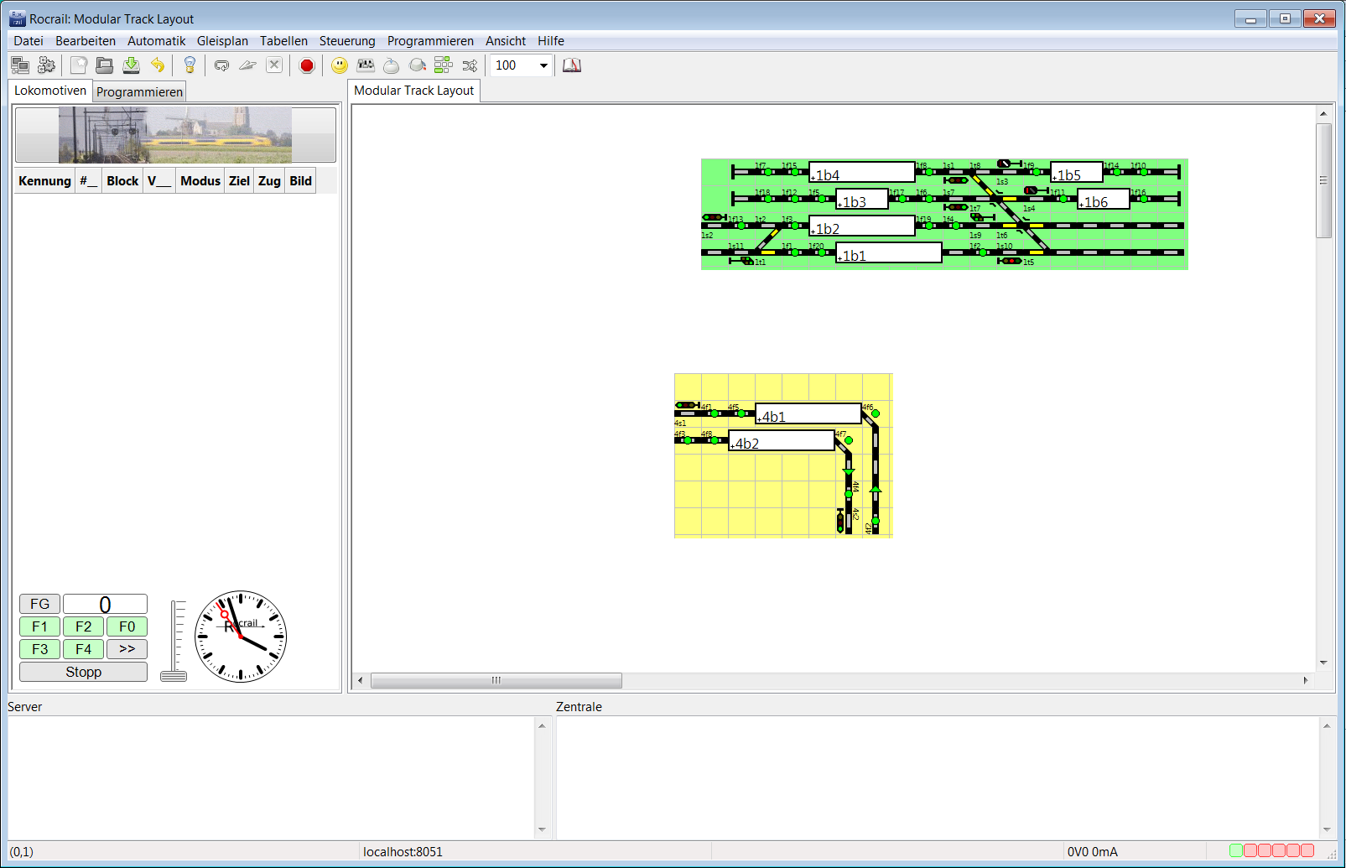Image resolution: width=1346 pixels, height=868 pixels.
Task: Click the open folder icon in toolbar
Action: click(105, 65)
